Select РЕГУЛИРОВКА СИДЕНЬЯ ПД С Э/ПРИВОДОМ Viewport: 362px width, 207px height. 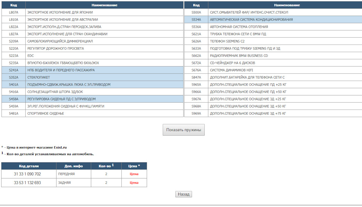pos(93,99)
